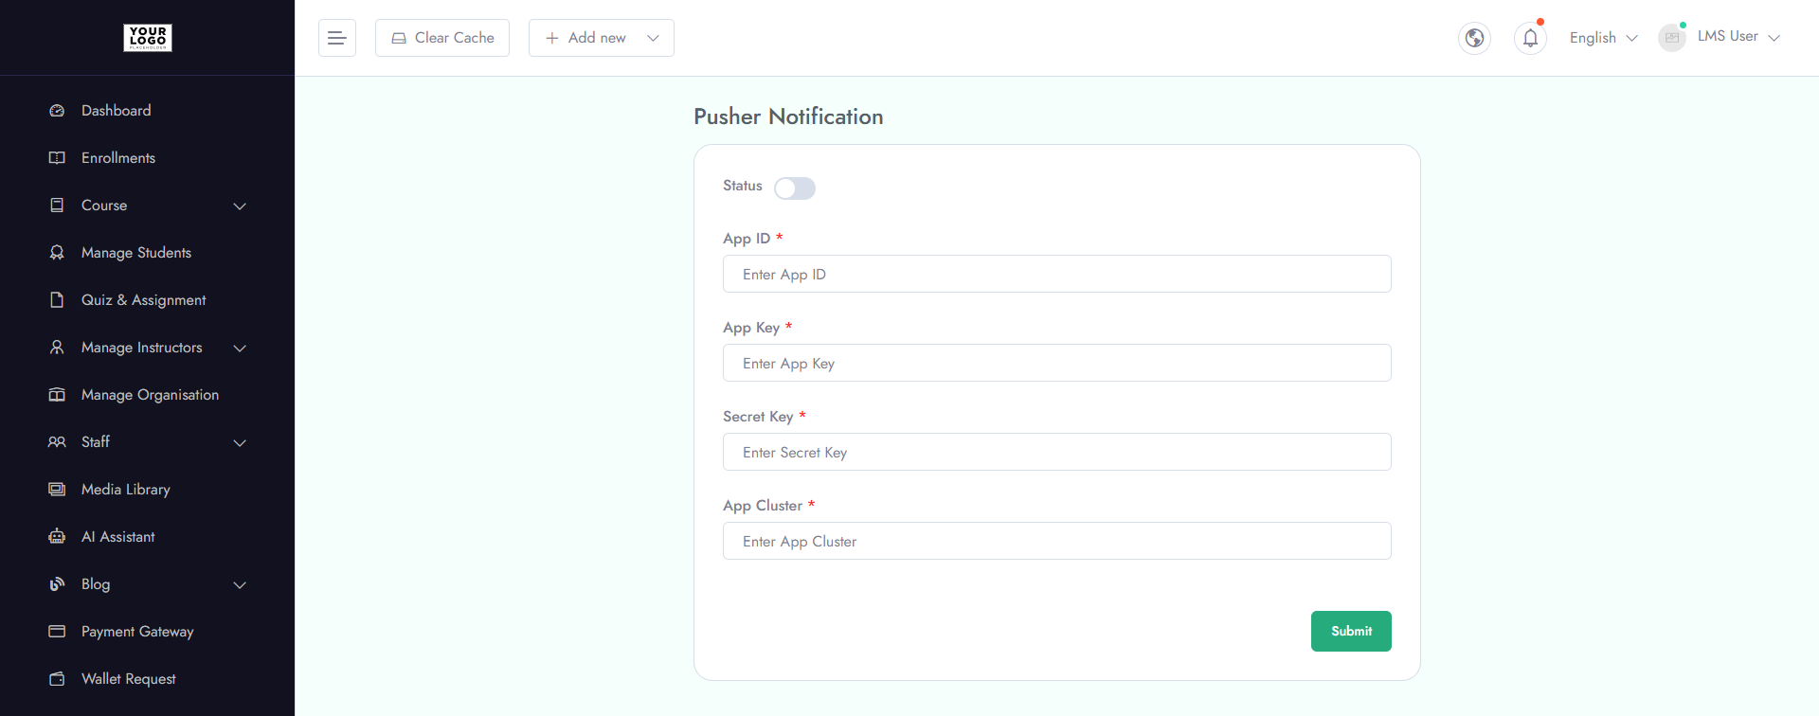Click the Dashboard gauge icon
Screen dimensions: 1819x716
[57, 111]
